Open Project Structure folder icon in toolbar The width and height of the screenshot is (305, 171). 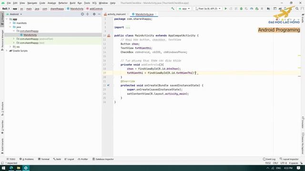coord(268,9)
